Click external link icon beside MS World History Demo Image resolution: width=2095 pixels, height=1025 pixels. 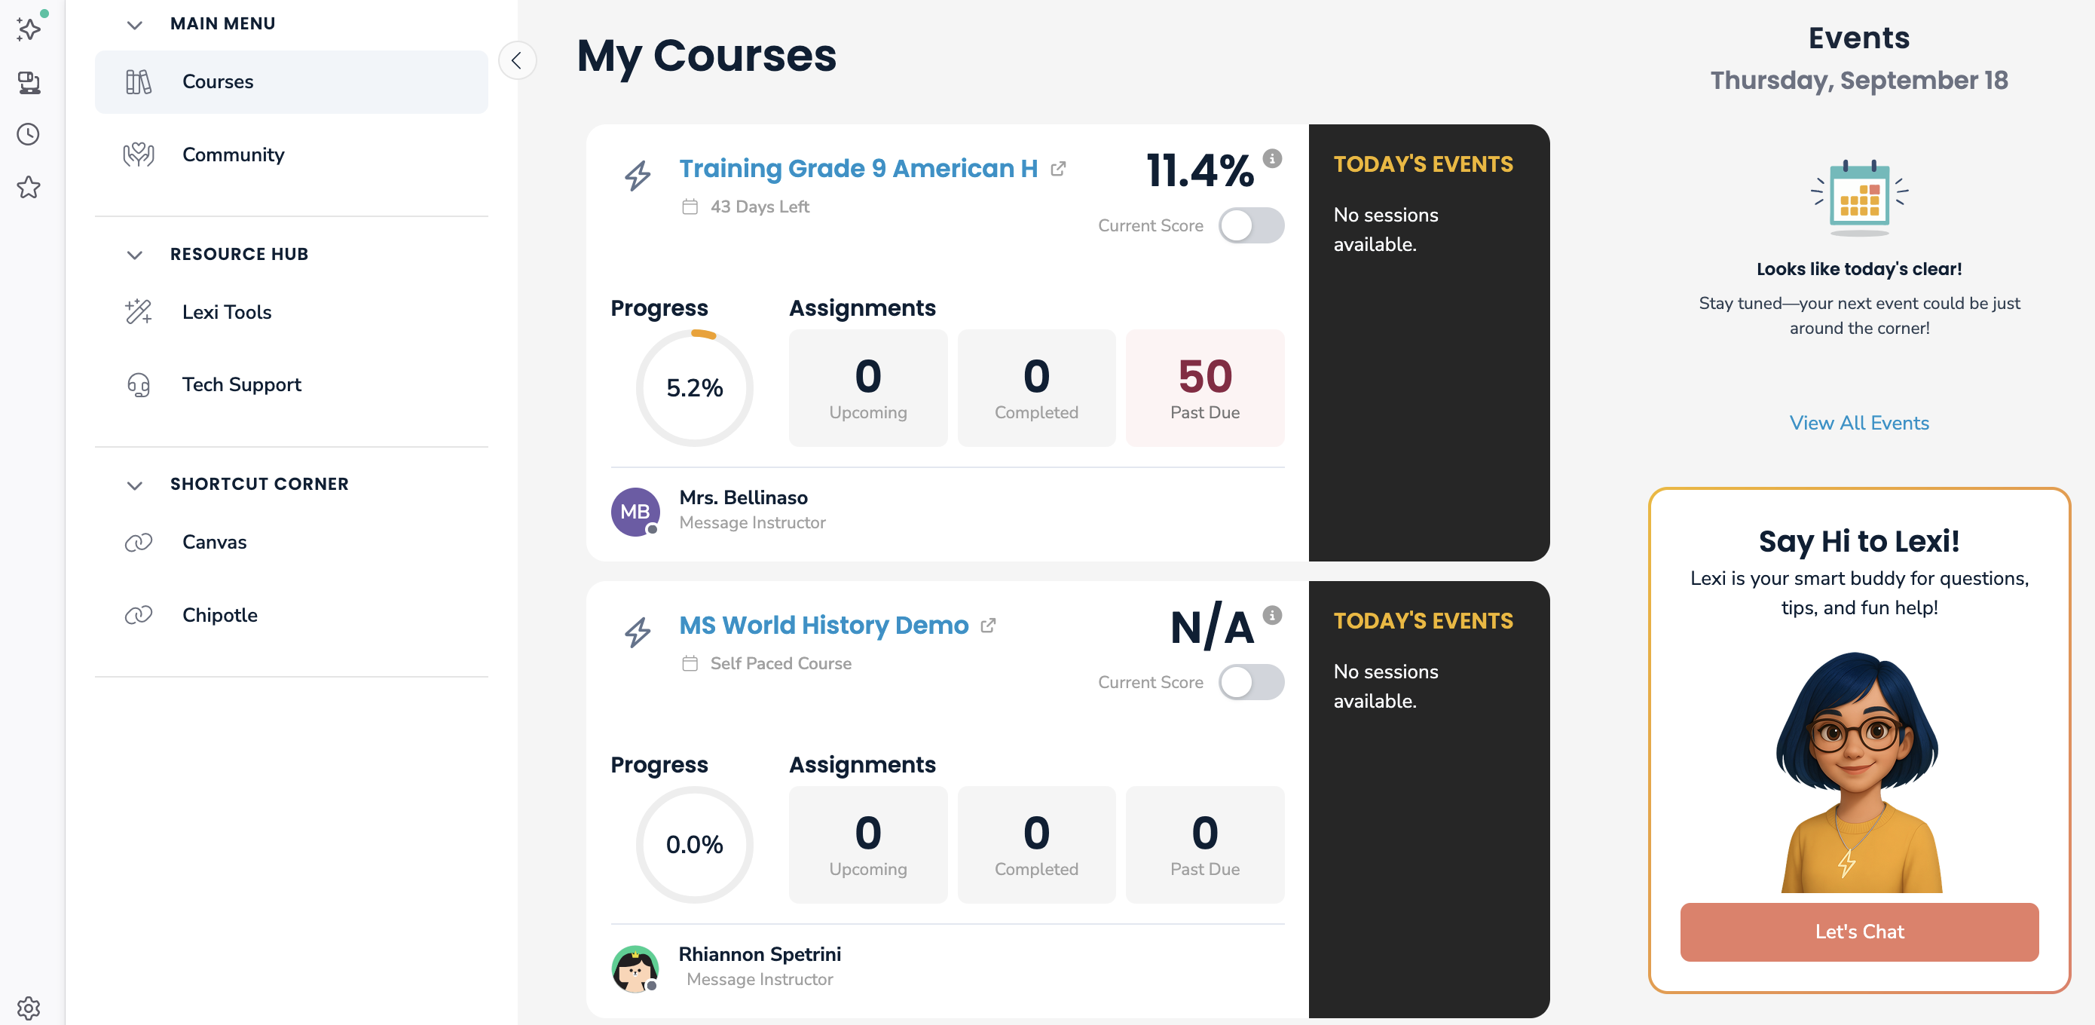[x=988, y=626]
